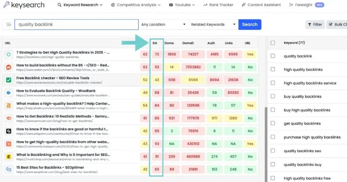Select 'purchase high quality backlinks' checkbox
Image resolution: width=347 pixels, height=182 pixels.
(x=273, y=137)
